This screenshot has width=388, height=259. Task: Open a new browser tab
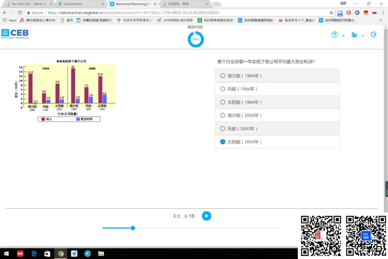click(x=217, y=4)
